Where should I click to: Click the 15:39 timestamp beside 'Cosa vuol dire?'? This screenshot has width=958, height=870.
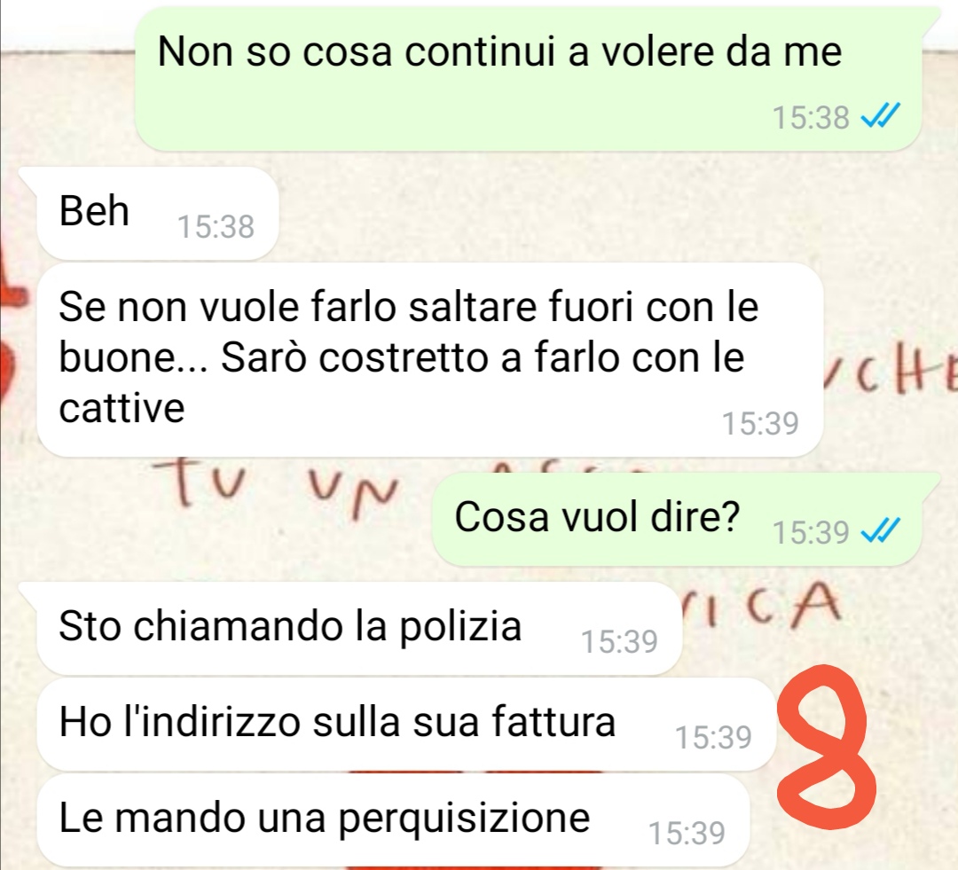click(x=811, y=532)
